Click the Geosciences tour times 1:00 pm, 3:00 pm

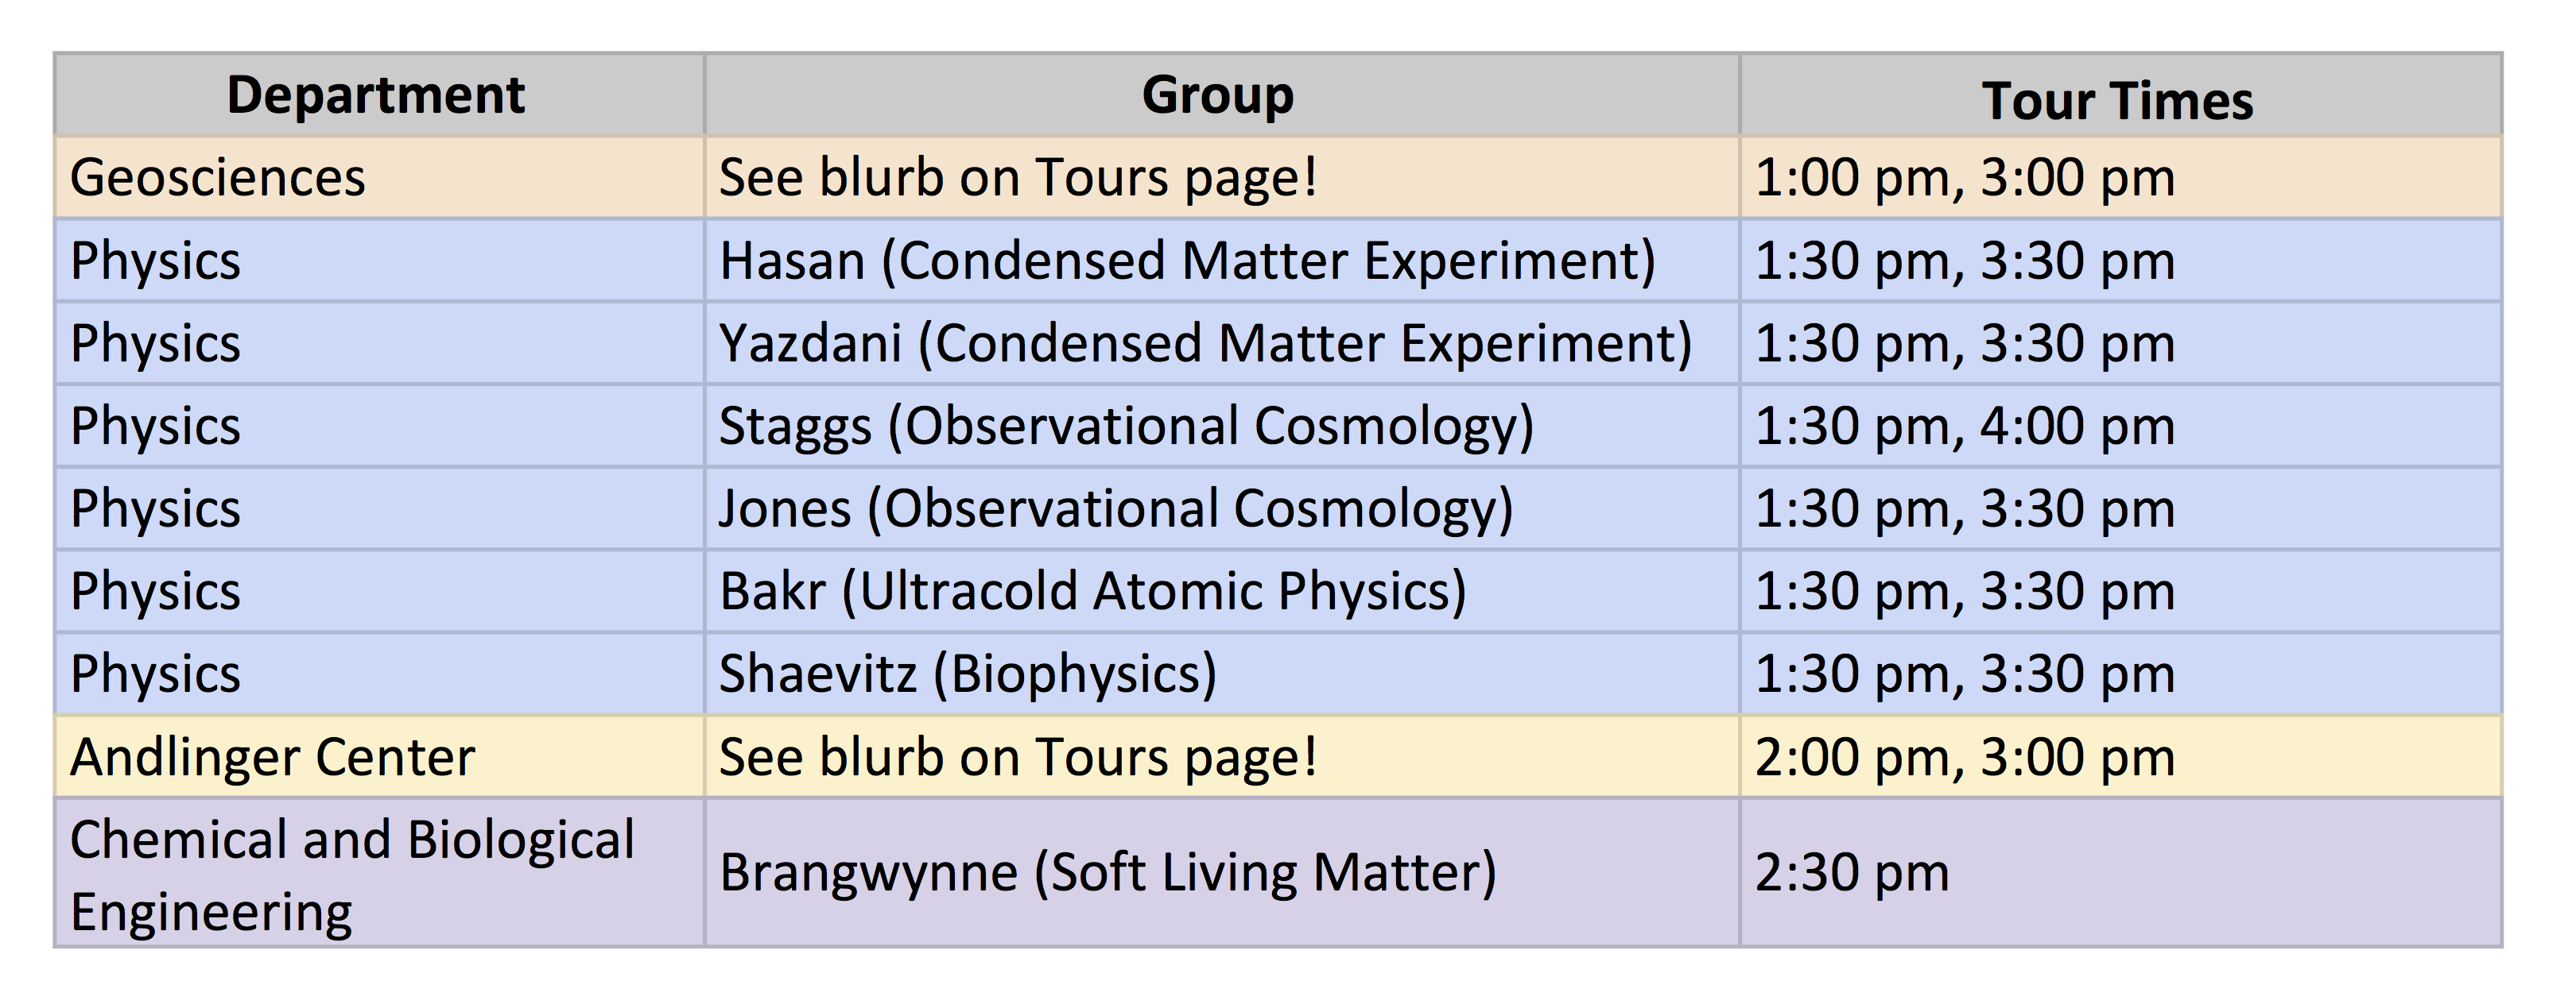click(1965, 178)
